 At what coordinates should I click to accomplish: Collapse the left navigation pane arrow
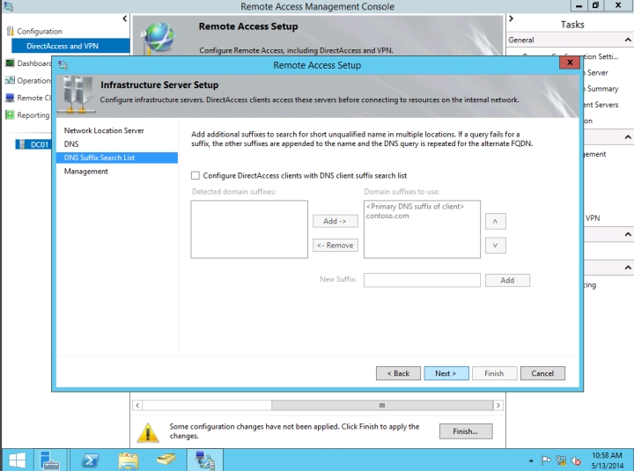[124, 18]
